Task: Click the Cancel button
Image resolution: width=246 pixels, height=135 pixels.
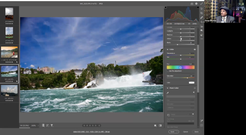Action: click(x=186, y=132)
